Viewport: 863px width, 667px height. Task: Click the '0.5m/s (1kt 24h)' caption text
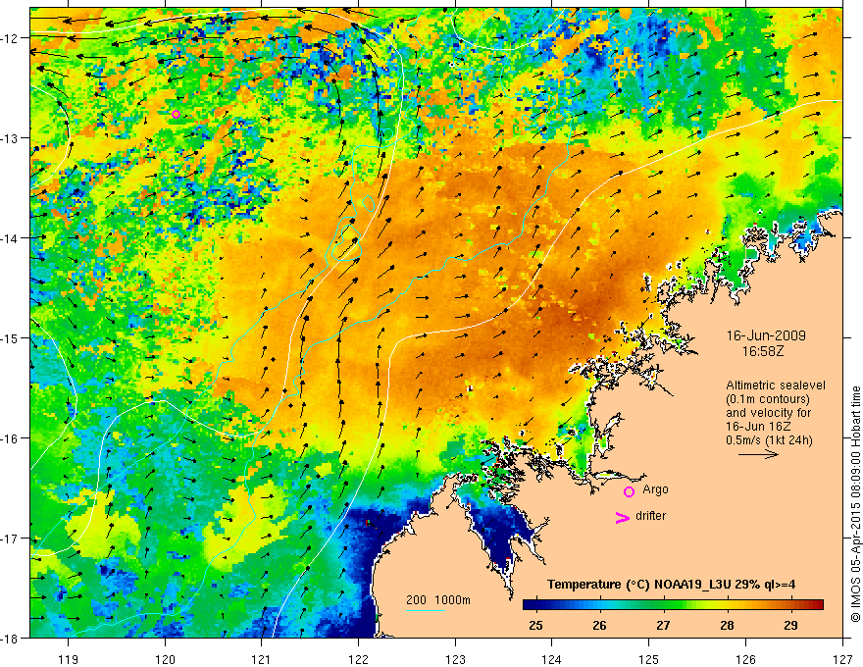tap(769, 439)
